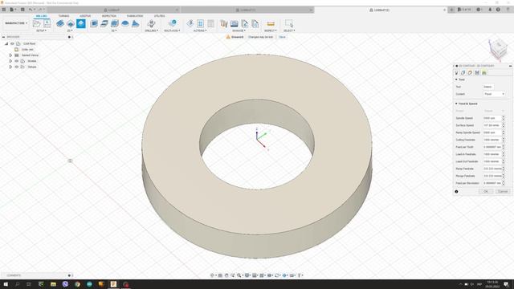Toggle the Comments panel pin dot
Image resolution: width=514 pixels, height=289 pixels.
(x=69, y=275)
